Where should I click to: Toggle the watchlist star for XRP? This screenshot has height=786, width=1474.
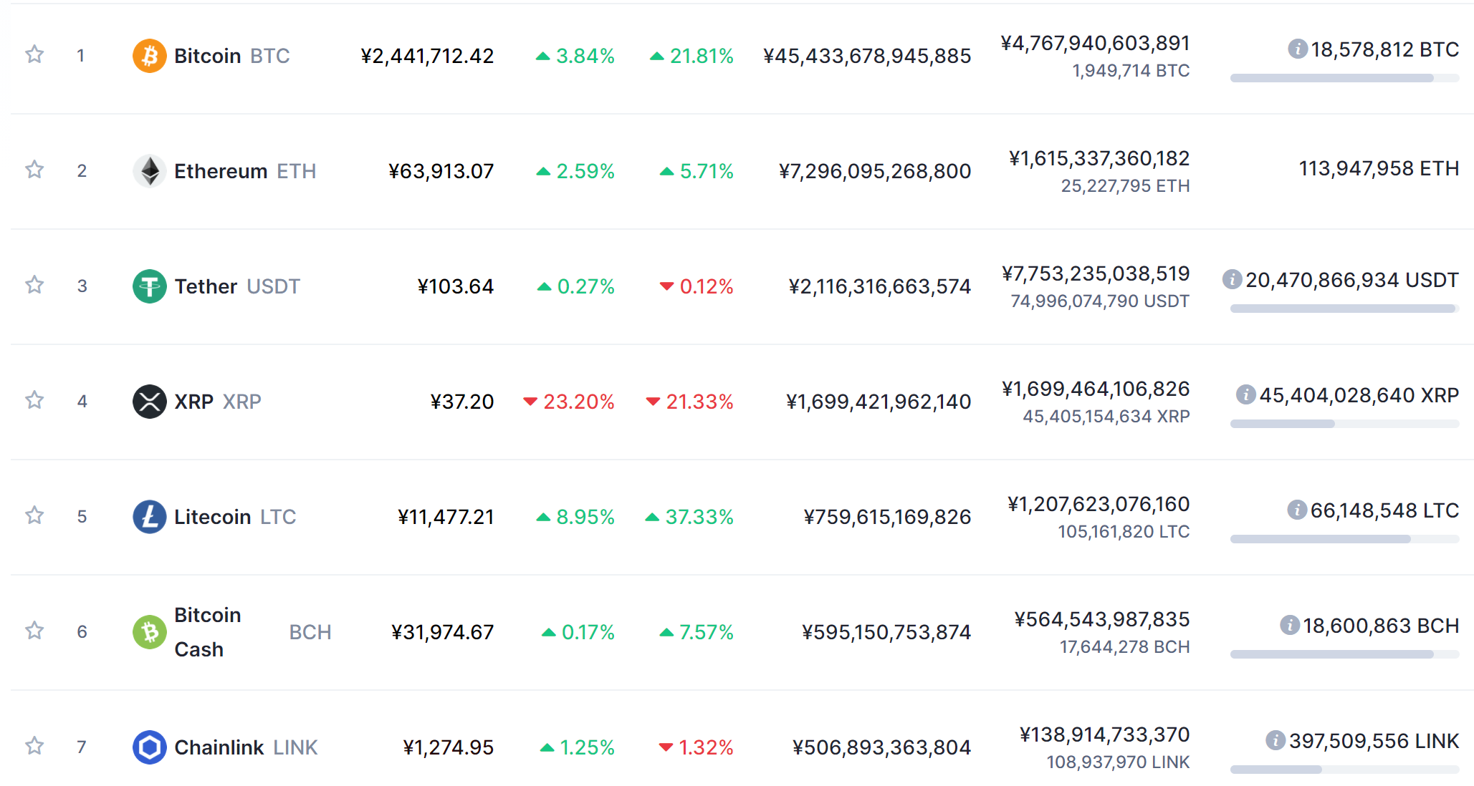(x=34, y=400)
